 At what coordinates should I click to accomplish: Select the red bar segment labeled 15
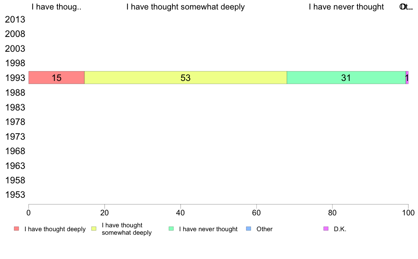[x=57, y=78]
